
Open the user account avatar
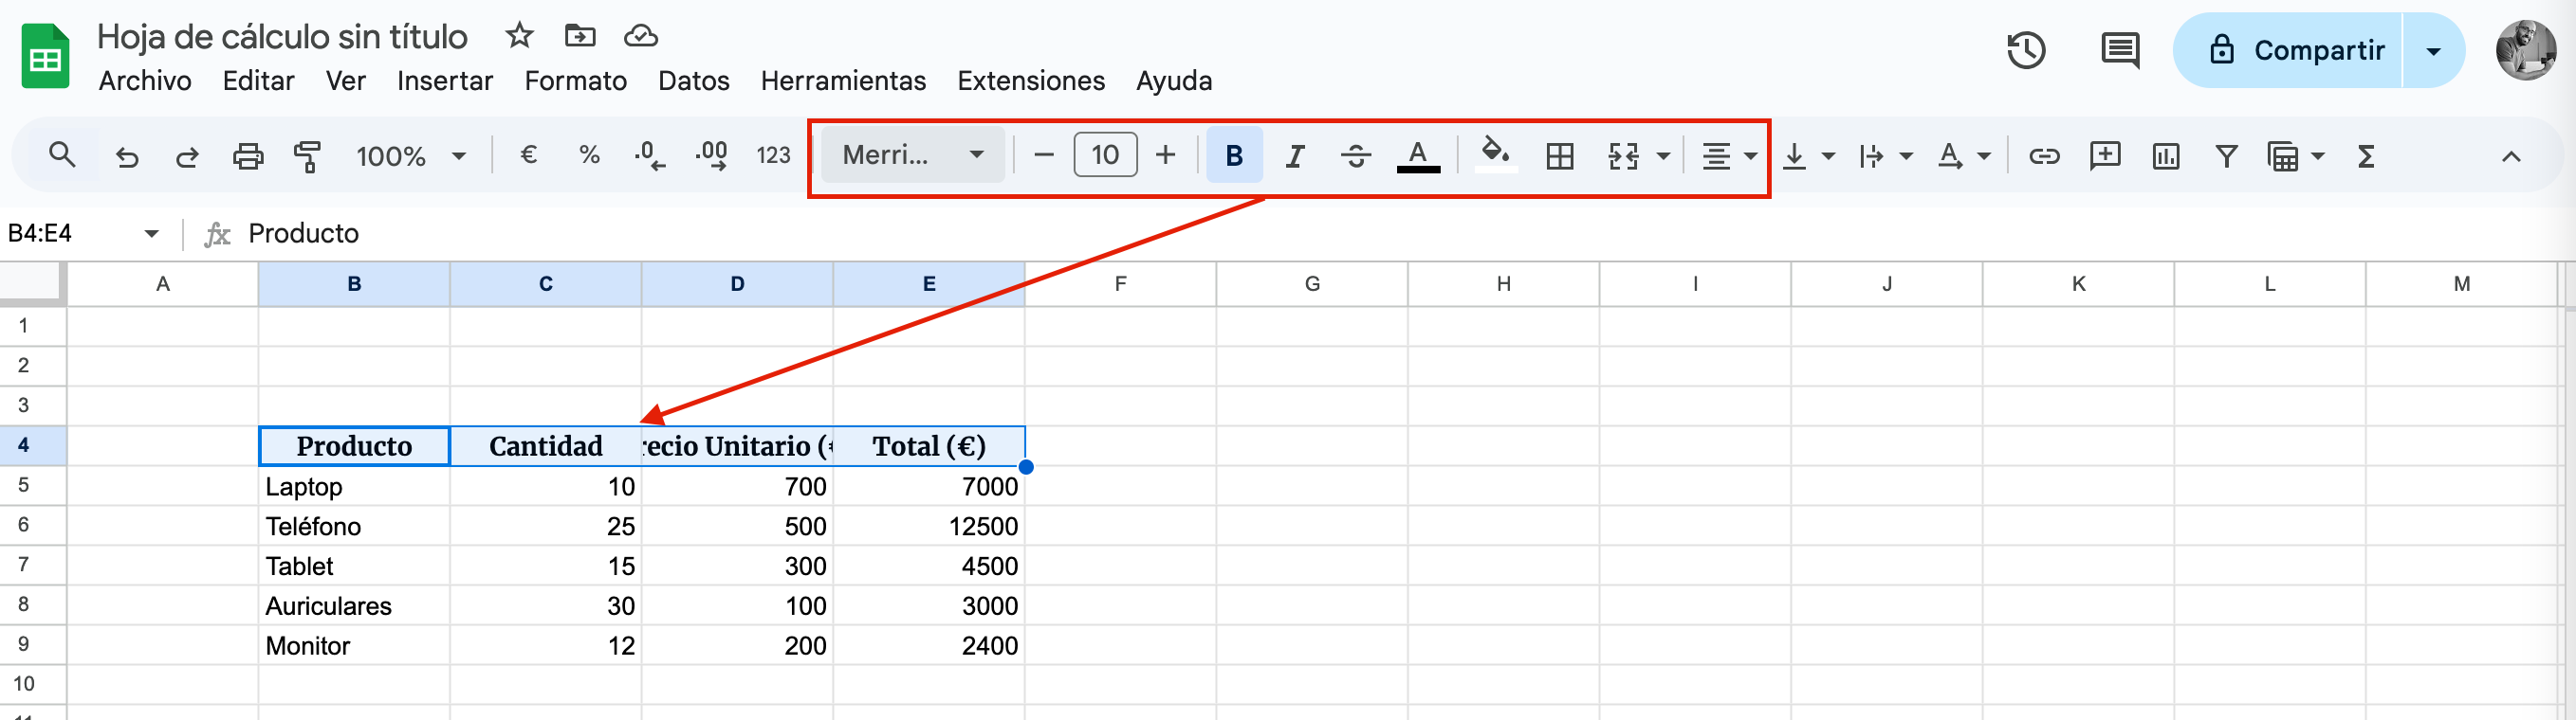[x=2524, y=51]
